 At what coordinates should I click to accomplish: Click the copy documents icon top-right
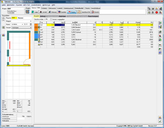149,9
